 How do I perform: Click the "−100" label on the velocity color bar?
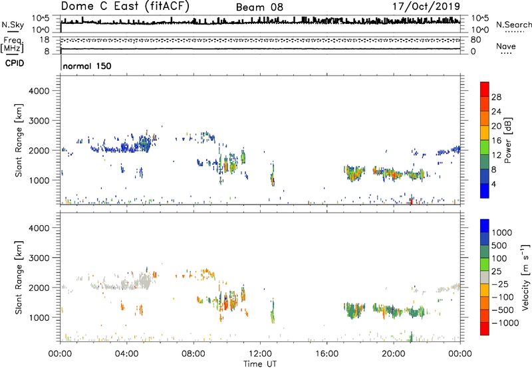(x=501, y=297)
